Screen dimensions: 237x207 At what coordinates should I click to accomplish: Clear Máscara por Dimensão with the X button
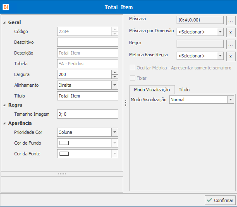point(231,32)
